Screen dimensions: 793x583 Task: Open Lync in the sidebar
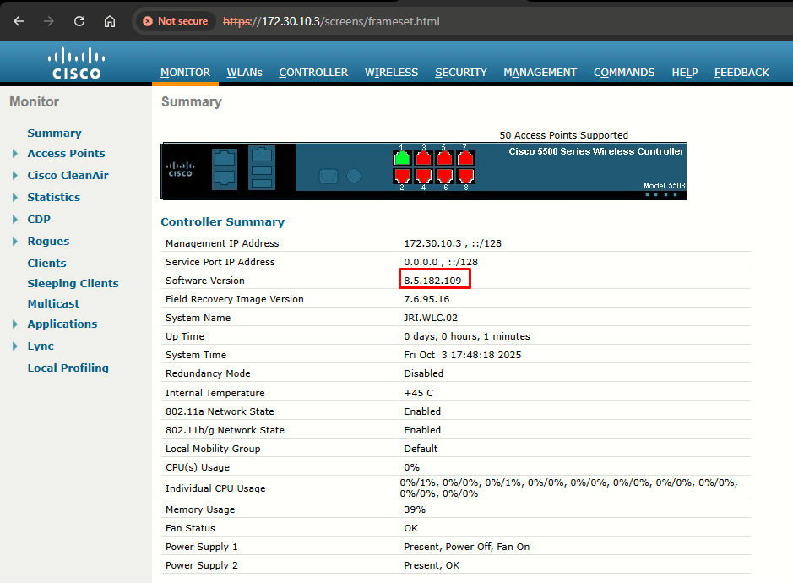pos(41,346)
